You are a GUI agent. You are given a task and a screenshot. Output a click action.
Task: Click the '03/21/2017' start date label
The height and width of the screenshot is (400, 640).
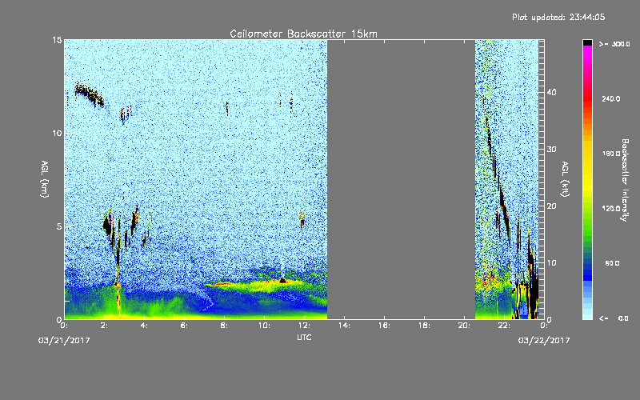coord(64,340)
